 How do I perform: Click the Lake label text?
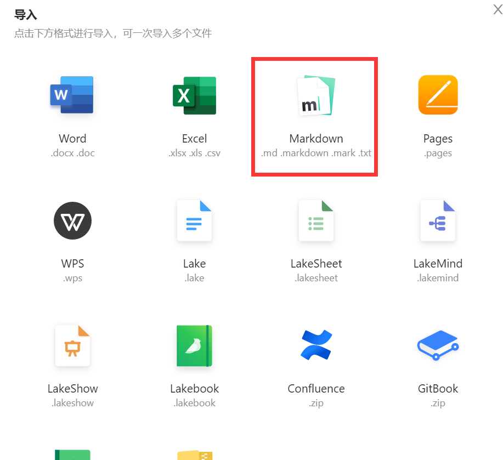coord(194,264)
